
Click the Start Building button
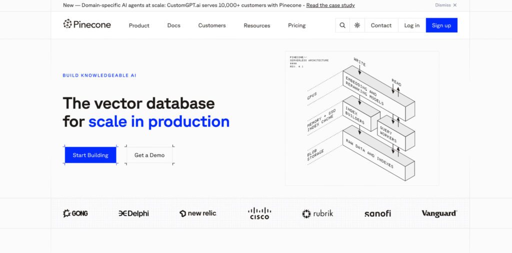pos(90,155)
